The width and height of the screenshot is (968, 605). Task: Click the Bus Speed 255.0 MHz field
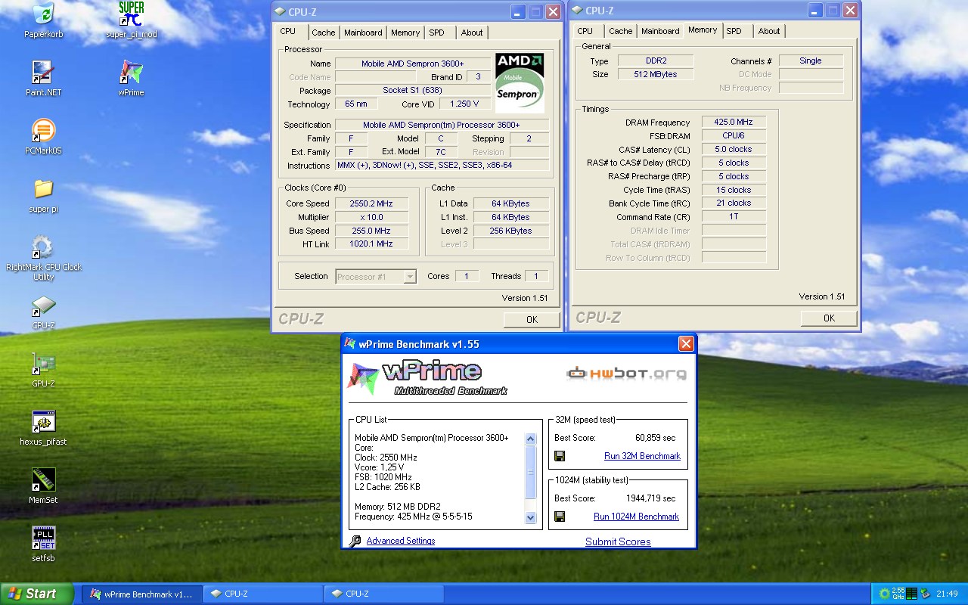click(x=371, y=231)
